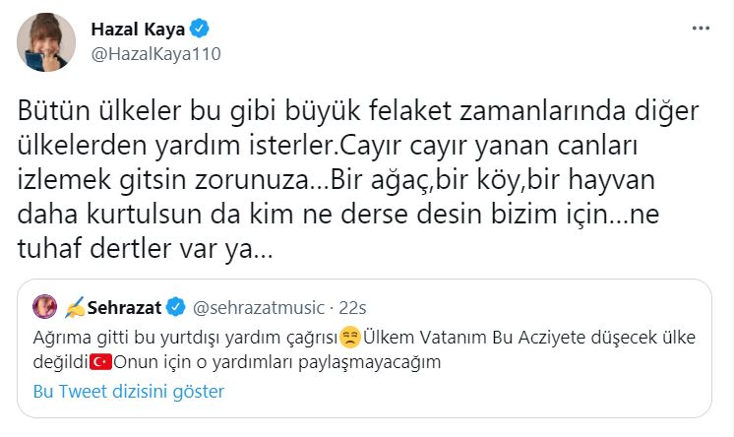Click the "Onun için o yardımları paylaşmayacağım" text
This screenshot has width=734, height=437.
[275, 362]
